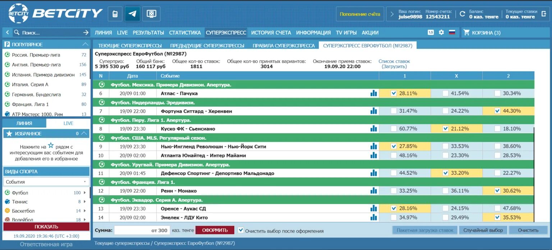Click the Очистить button
552x250 pixels.
click(x=528, y=230)
